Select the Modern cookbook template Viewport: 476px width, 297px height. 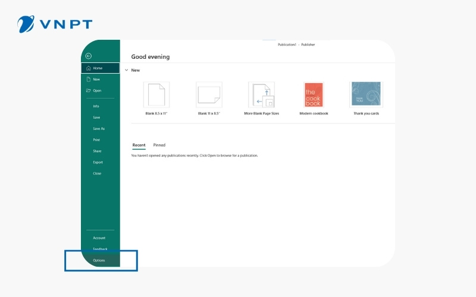point(314,95)
